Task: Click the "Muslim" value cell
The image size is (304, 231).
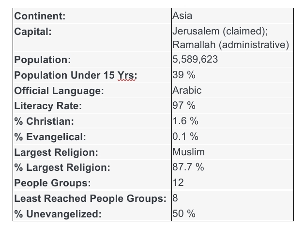Action: coord(188,152)
